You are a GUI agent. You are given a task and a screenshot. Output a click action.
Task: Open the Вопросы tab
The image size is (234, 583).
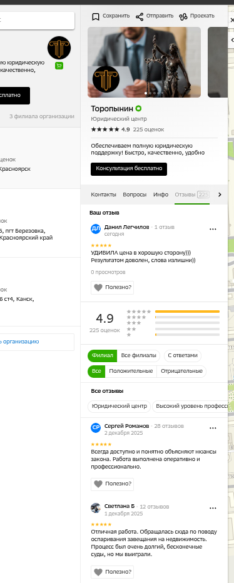135,195
